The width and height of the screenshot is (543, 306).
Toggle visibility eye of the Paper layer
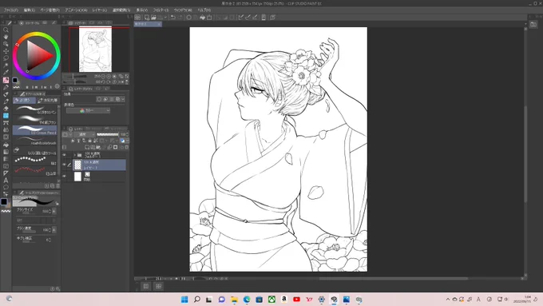[x=65, y=177]
